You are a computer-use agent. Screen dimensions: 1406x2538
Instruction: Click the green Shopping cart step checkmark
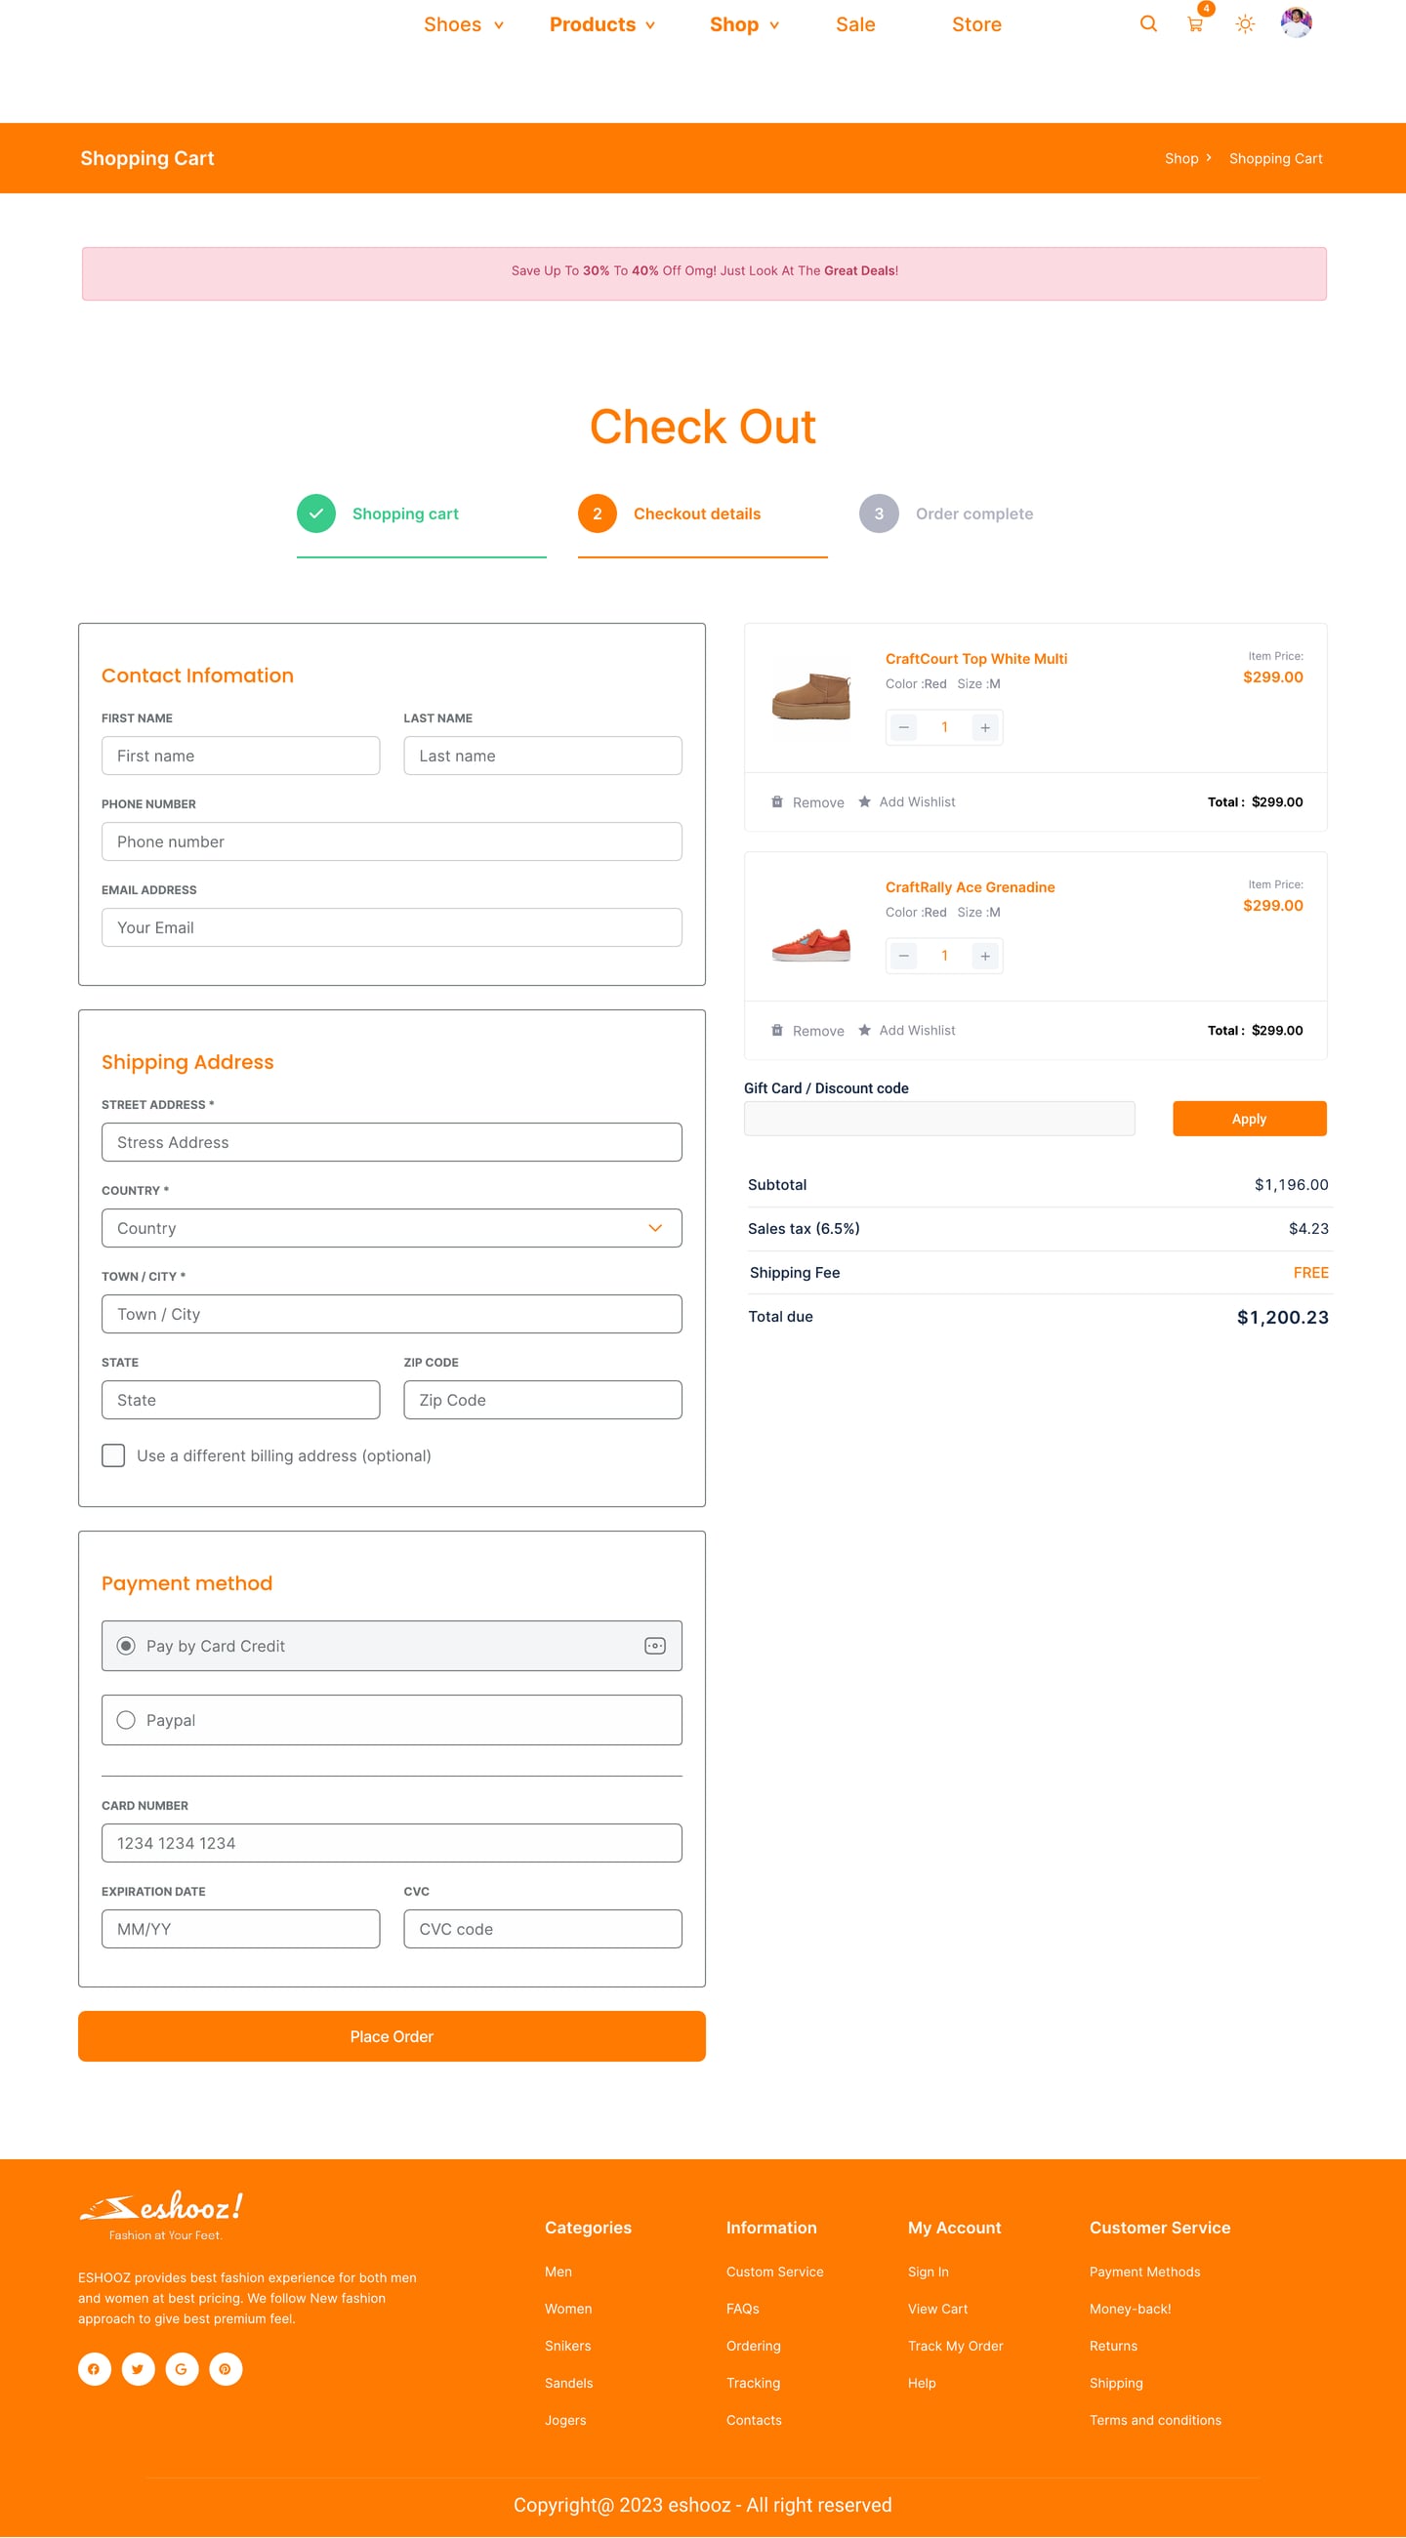316,513
